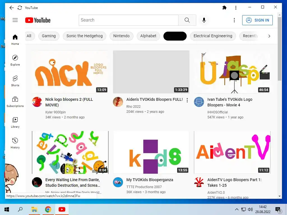This screenshot has height=215, width=287.
Task: Open Library in the sidebar
Action: tap(15, 123)
